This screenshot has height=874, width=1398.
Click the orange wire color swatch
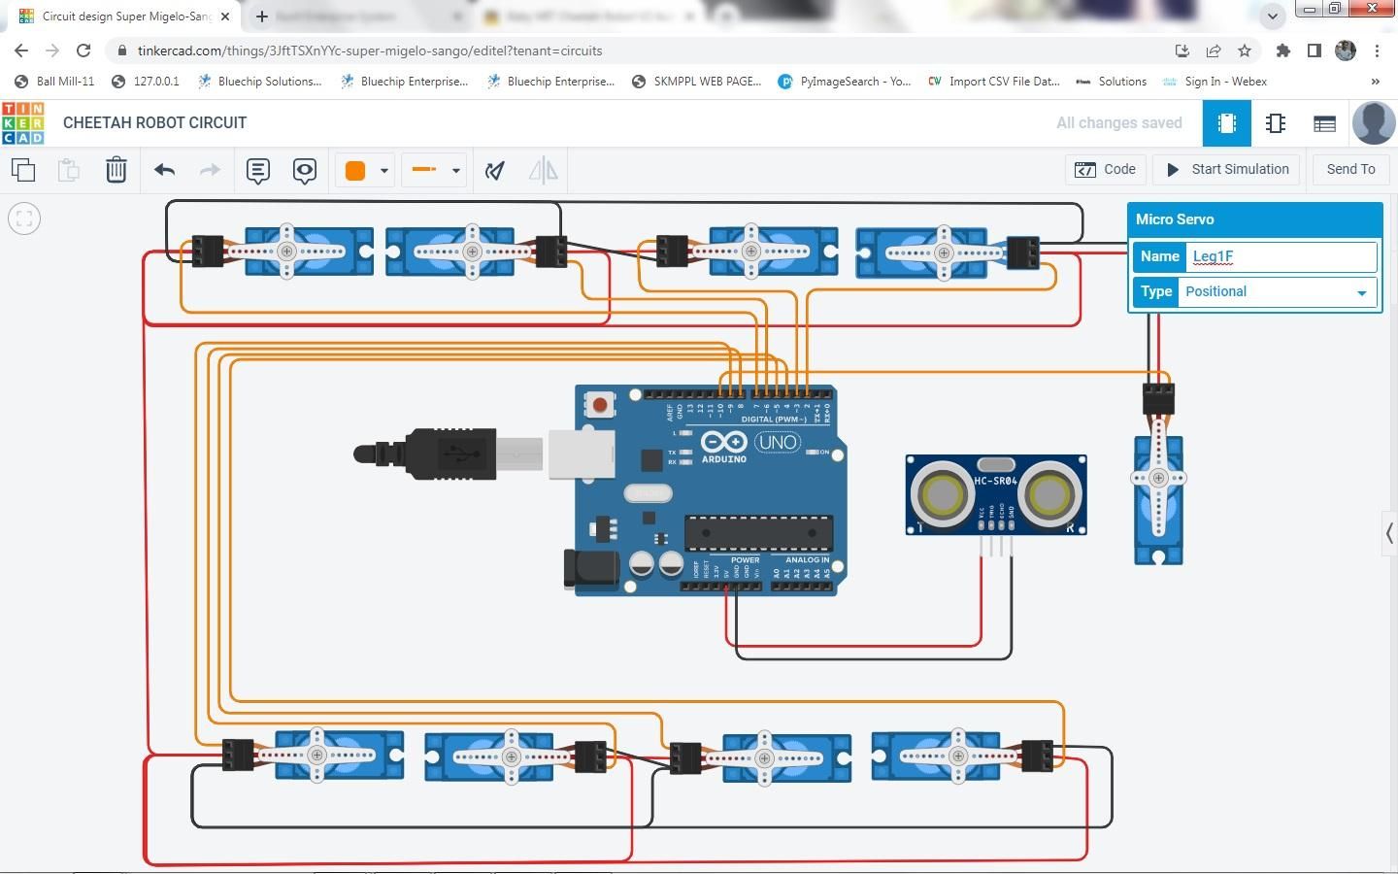[x=355, y=171]
